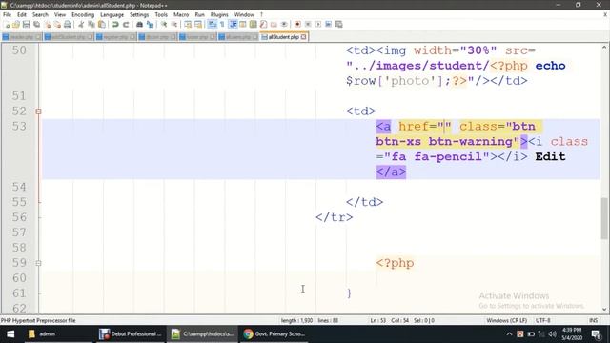Open the Settings menu
The height and width of the screenshot is (343, 610).
(139, 15)
